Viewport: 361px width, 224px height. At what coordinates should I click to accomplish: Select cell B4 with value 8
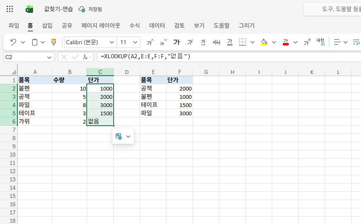tap(69, 105)
